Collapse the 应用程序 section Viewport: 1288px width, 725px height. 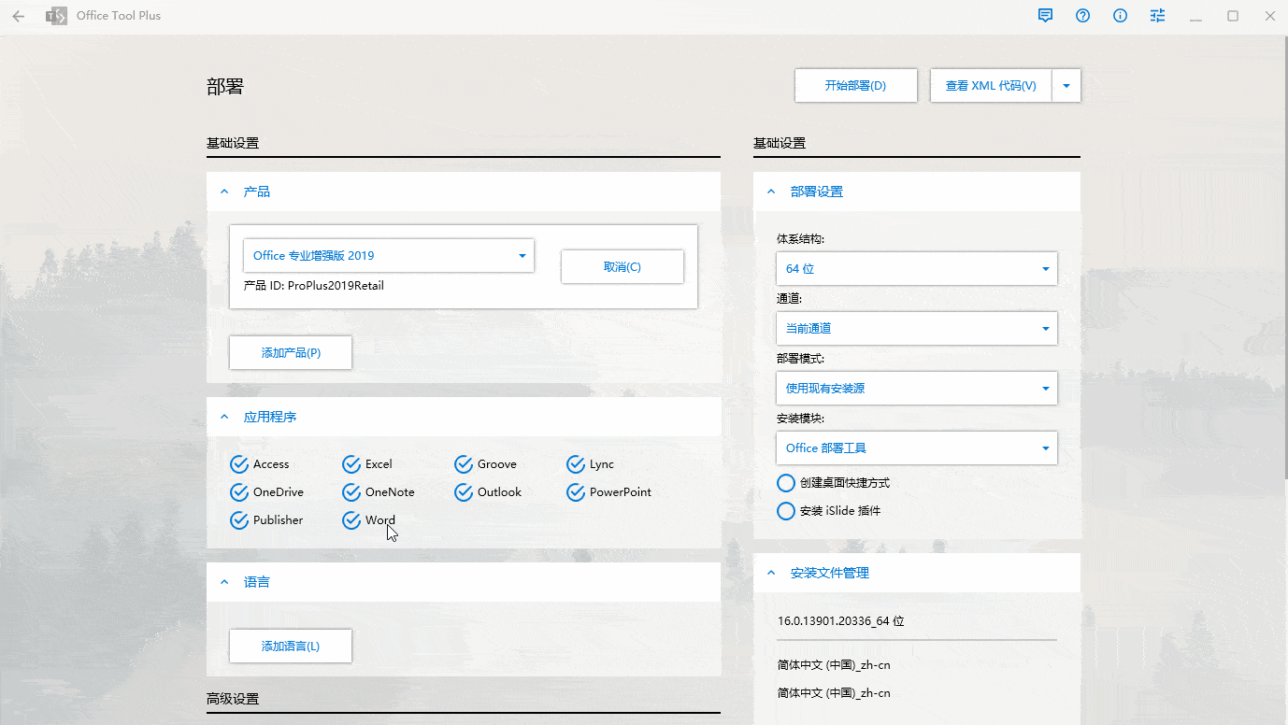click(224, 417)
